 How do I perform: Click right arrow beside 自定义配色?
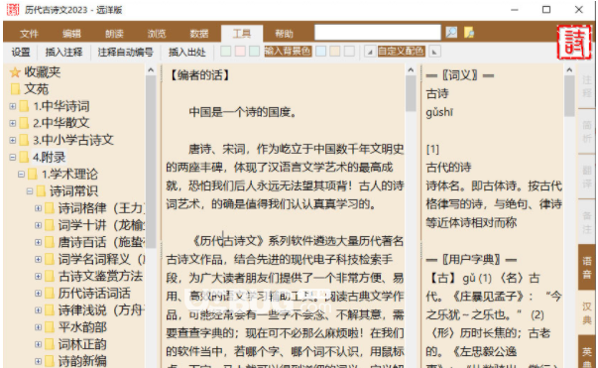pos(434,52)
